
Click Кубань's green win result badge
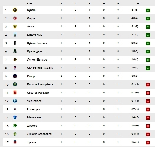(x=148, y=10)
